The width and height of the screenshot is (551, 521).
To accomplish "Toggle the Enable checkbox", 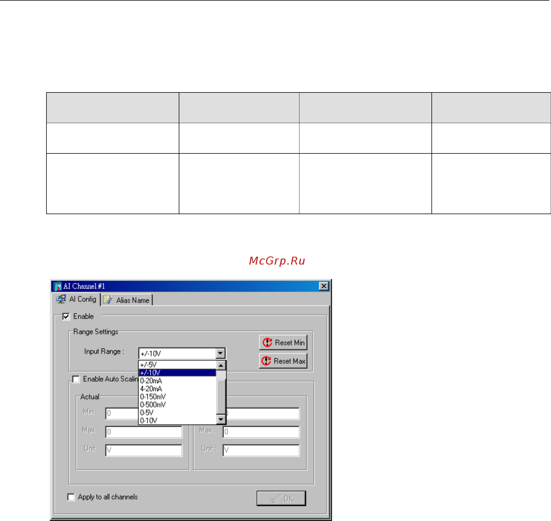I will (66, 317).
